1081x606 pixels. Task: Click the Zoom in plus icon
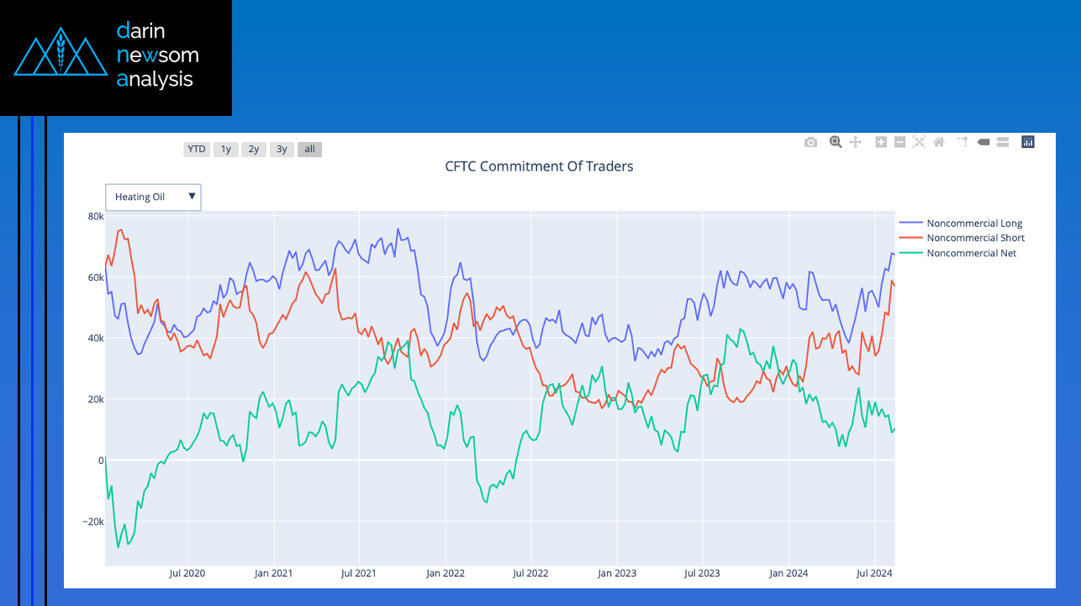[x=881, y=143]
